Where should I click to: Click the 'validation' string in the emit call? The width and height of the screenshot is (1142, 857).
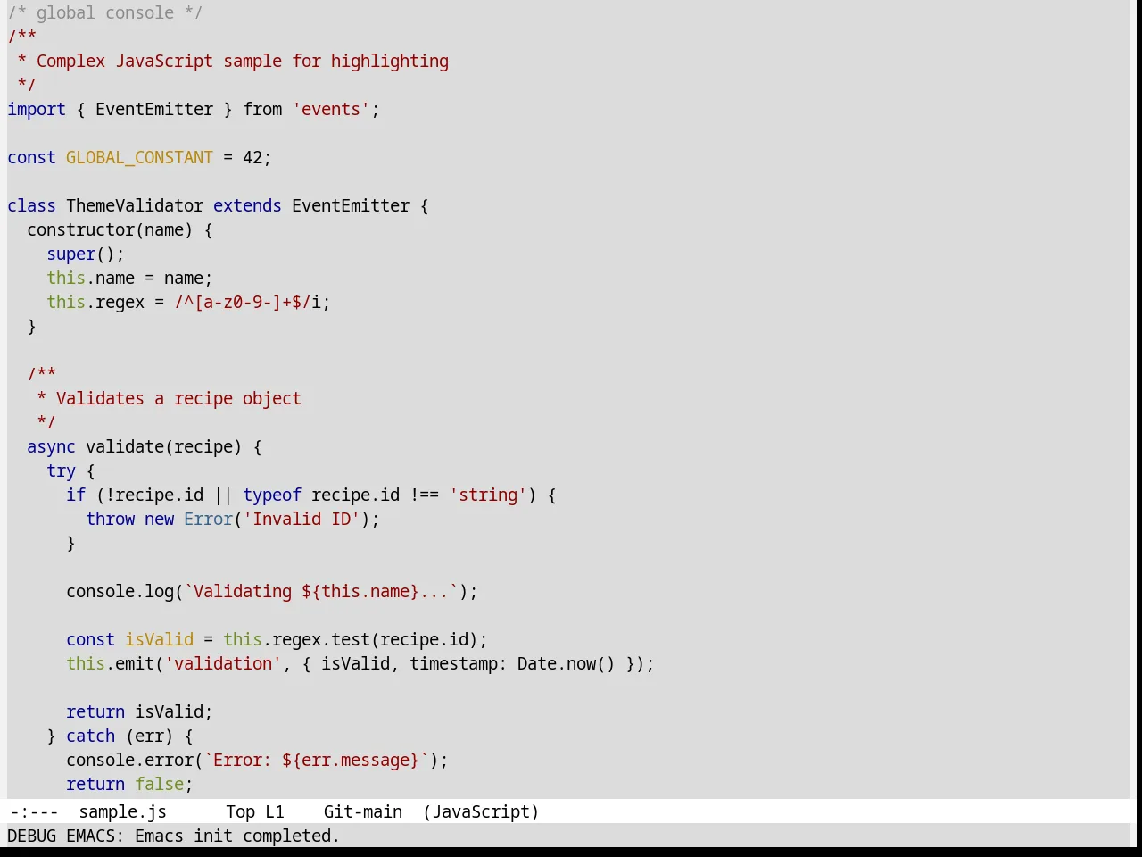[223, 663]
